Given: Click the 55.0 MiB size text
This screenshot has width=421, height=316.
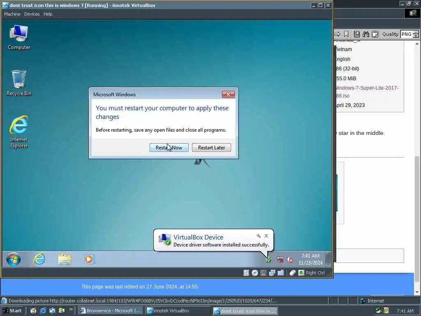Looking at the screenshot, I should 346,79.
